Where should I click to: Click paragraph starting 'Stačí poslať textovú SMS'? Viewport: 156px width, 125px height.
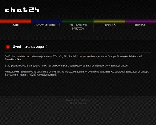click(x=67, y=66)
